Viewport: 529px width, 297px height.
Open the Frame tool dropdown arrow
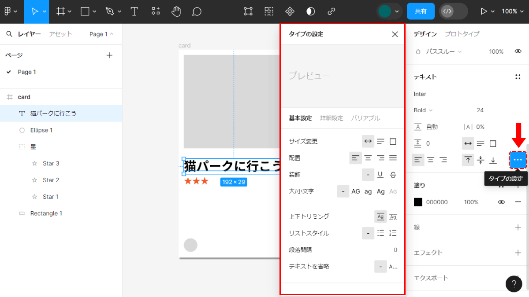coord(70,11)
